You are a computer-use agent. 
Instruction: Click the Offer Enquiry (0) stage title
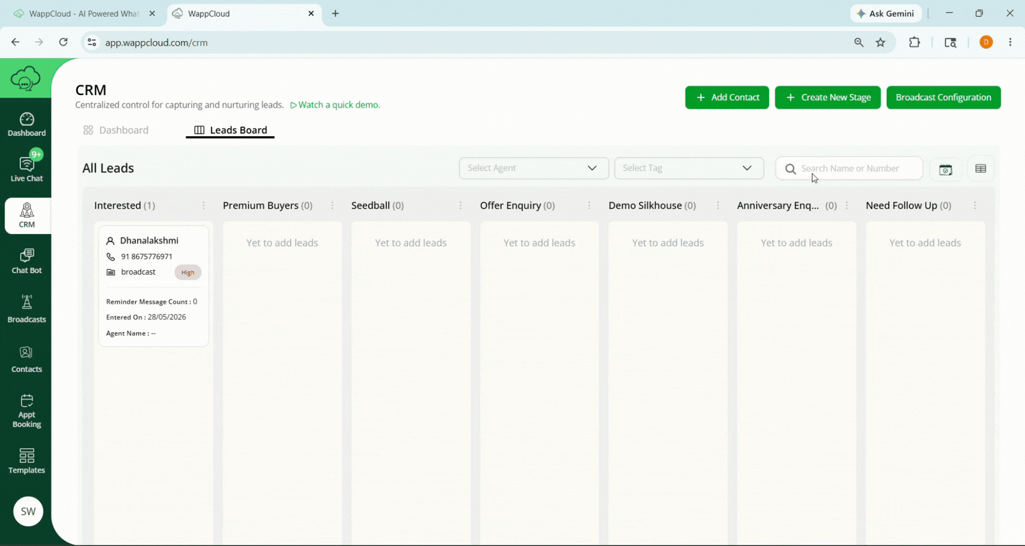point(517,206)
